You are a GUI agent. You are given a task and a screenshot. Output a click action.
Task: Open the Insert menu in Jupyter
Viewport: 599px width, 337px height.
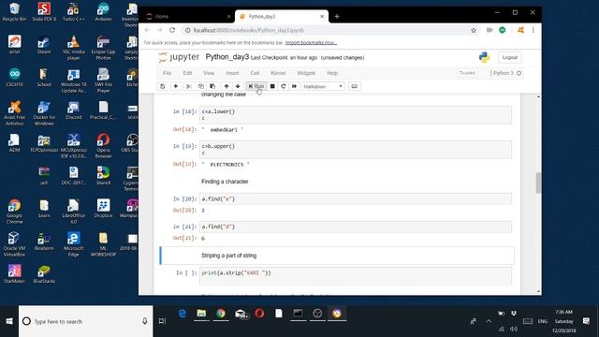click(x=232, y=73)
